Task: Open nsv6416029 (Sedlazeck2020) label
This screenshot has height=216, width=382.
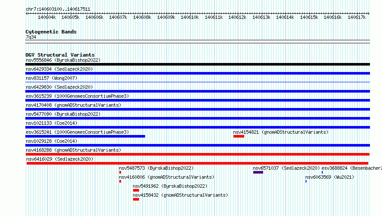Action: (x=60, y=159)
